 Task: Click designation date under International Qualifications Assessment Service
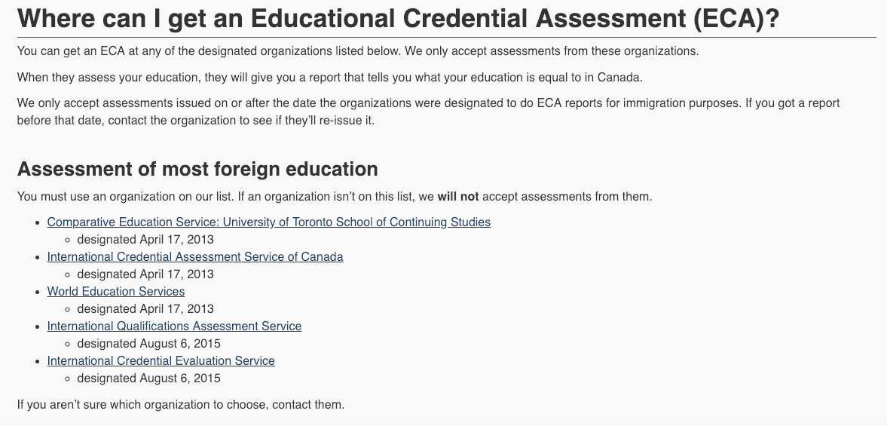coord(148,344)
